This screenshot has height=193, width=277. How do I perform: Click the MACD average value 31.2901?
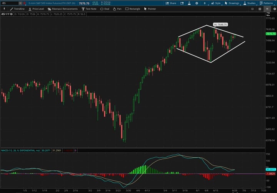click(x=57, y=150)
